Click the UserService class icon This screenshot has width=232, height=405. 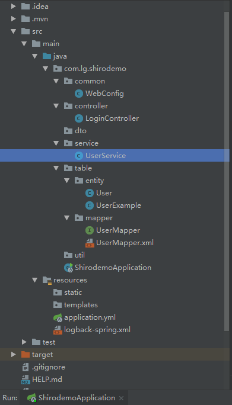(x=79, y=156)
